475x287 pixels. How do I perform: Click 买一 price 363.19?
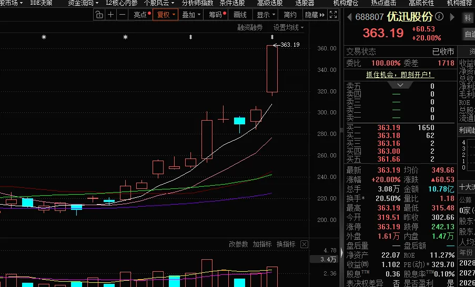pyautogui.click(x=389, y=127)
